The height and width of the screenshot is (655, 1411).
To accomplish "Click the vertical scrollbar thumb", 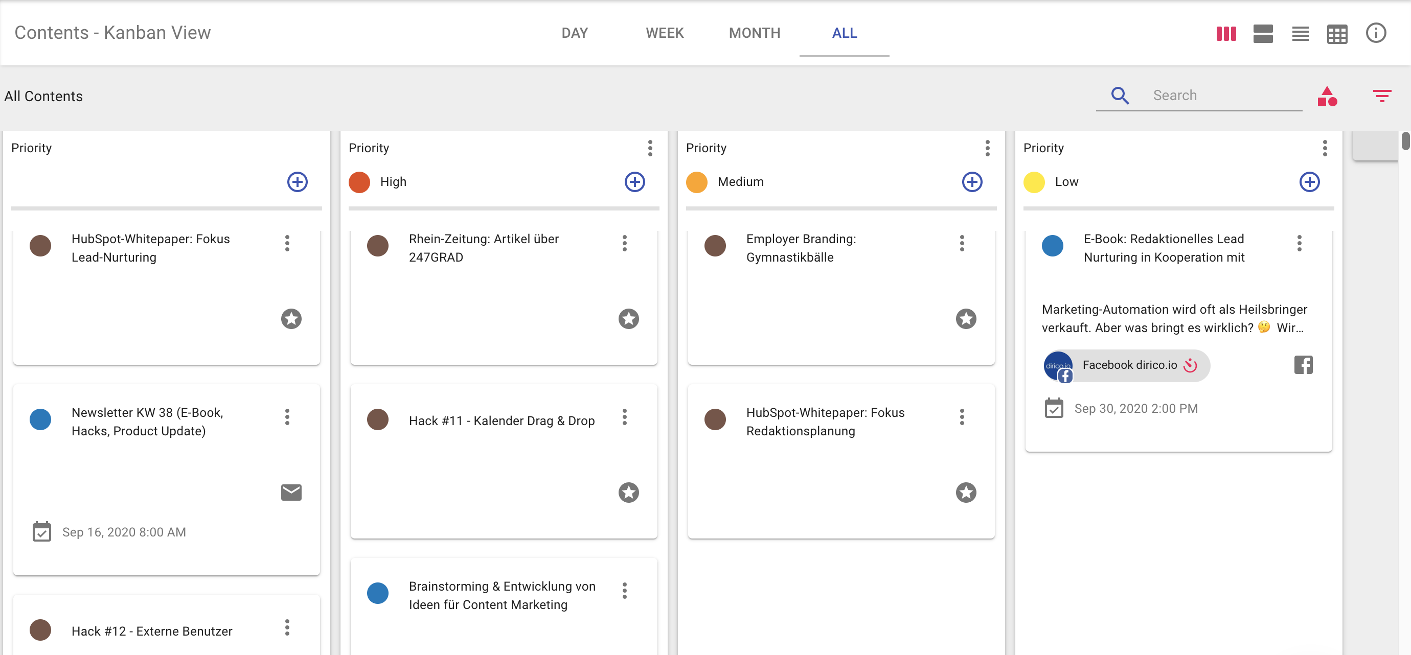I will (x=1405, y=140).
